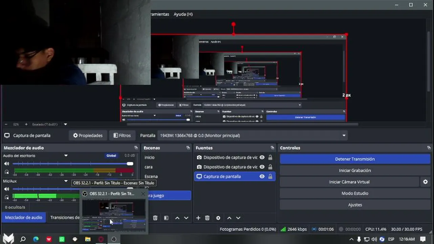Open the notification center icon
The height and width of the screenshot is (244, 434).
tap(423, 239)
